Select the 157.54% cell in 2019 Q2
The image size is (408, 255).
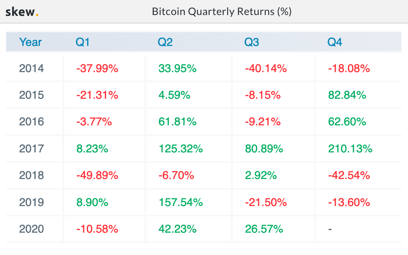tap(180, 202)
